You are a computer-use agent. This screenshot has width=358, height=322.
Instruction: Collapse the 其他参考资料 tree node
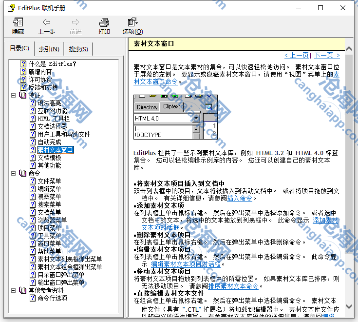coord(14,290)
